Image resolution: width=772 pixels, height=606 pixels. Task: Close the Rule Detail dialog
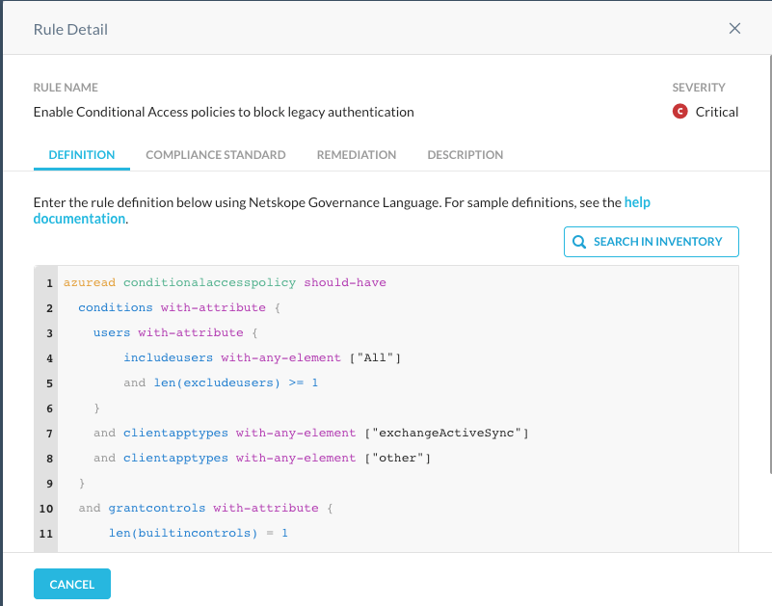click(x=734, y=29)
